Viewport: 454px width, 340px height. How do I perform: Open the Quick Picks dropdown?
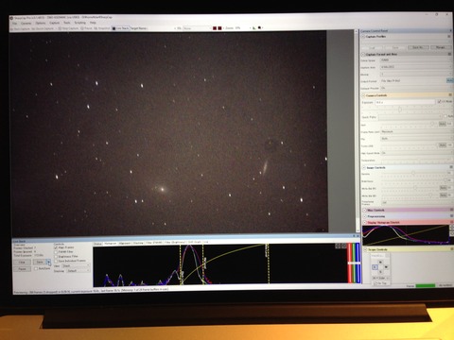coord(410,117)
